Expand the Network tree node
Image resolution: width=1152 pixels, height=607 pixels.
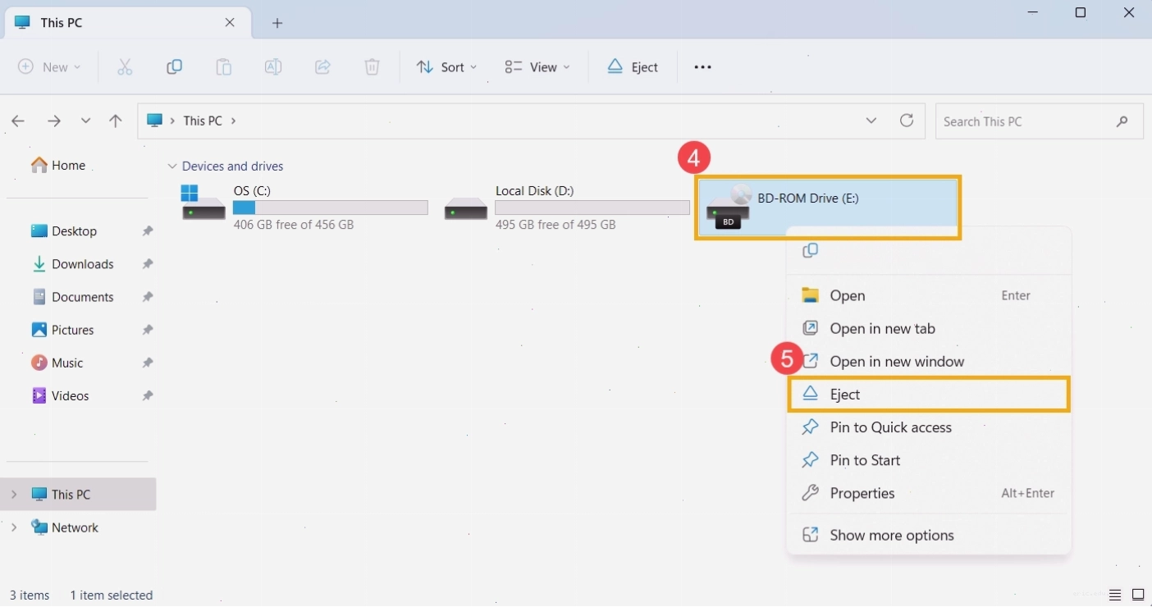coord(14,527)
